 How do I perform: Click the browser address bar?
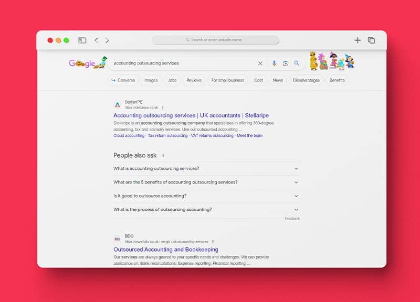216,40
